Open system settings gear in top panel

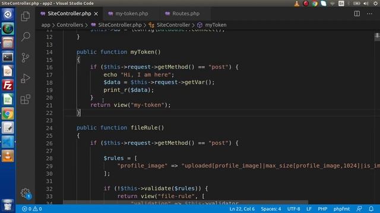(375, 4)
